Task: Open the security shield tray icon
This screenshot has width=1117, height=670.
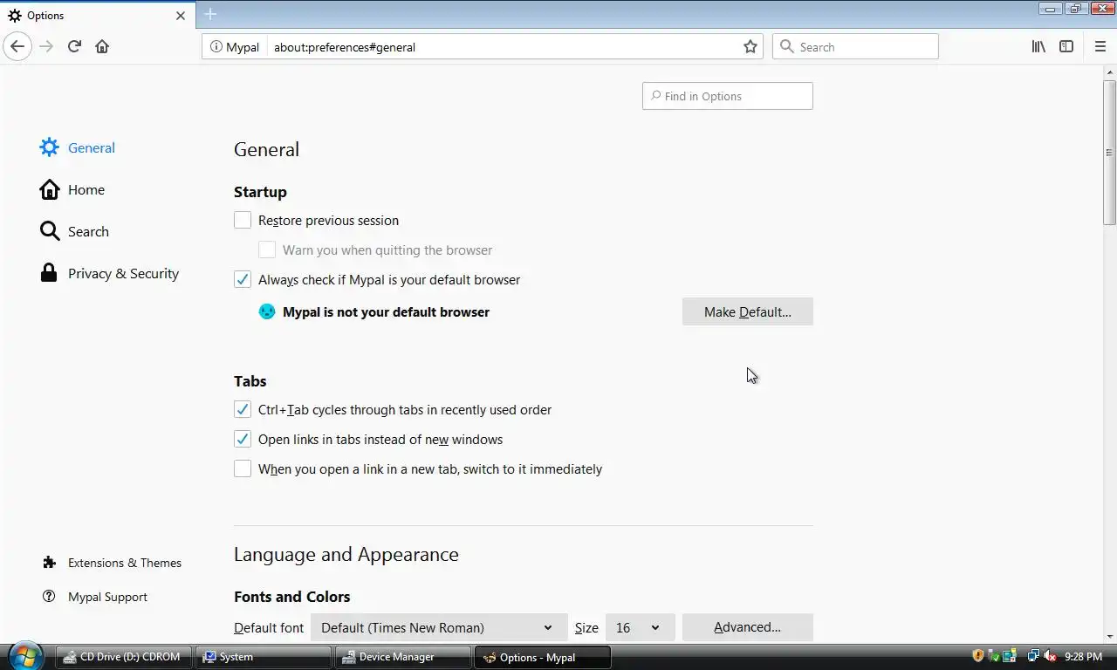Action: tap(978, 656)
